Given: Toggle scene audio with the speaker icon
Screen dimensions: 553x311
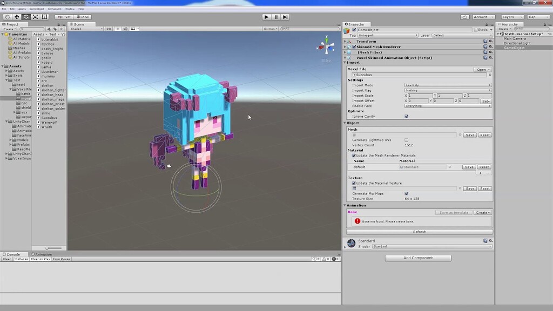Looking at the screenshot, I should coord(125,29).
